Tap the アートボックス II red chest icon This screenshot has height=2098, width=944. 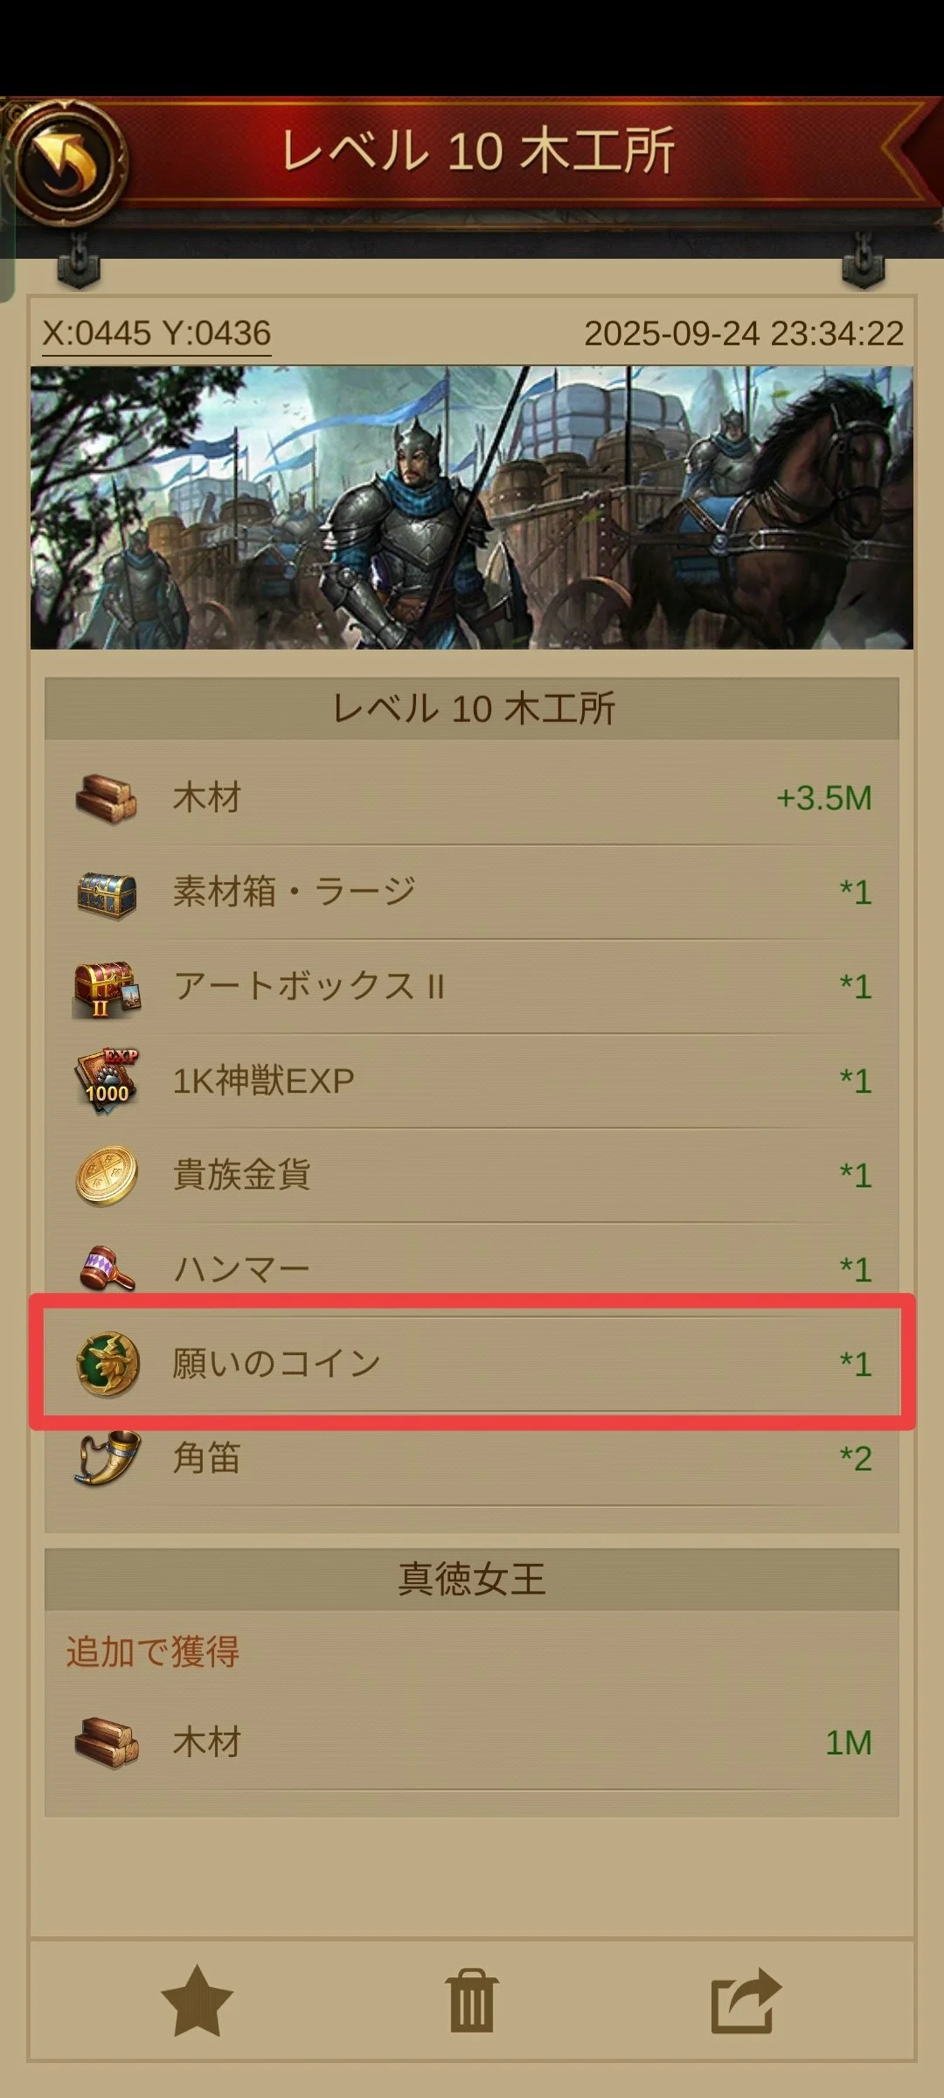pyautogui.click(x=106, y=989)
